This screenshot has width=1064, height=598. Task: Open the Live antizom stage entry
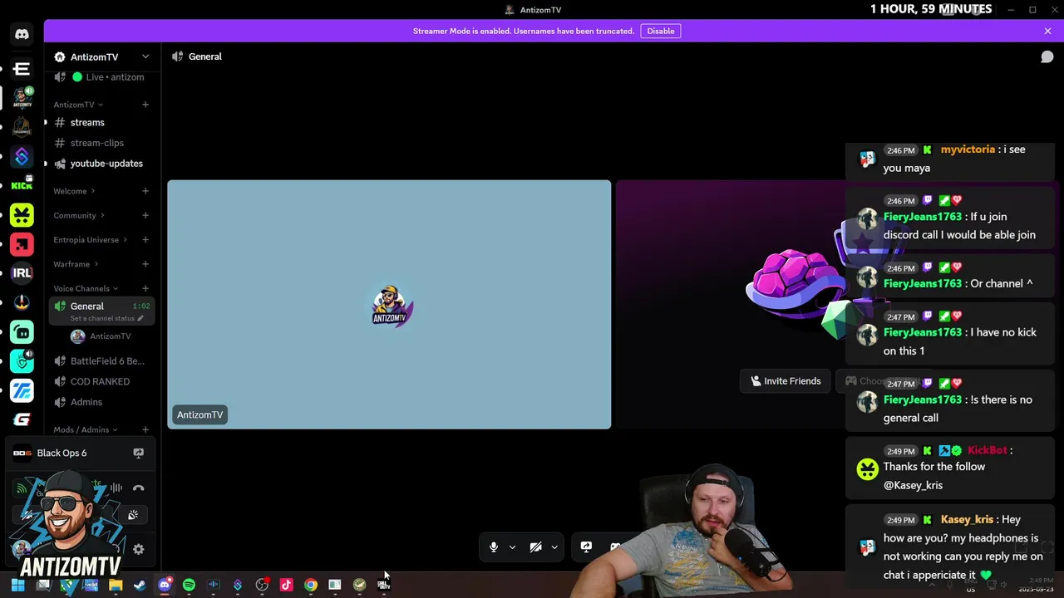coord(101,77)
